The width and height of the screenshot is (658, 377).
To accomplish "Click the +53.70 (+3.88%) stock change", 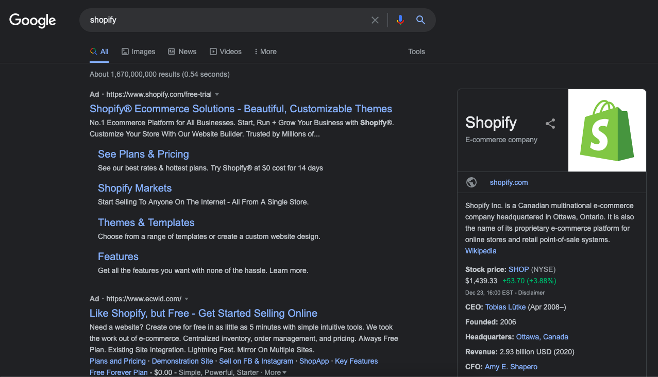I will pyautogui.click(x=529, y=281).
